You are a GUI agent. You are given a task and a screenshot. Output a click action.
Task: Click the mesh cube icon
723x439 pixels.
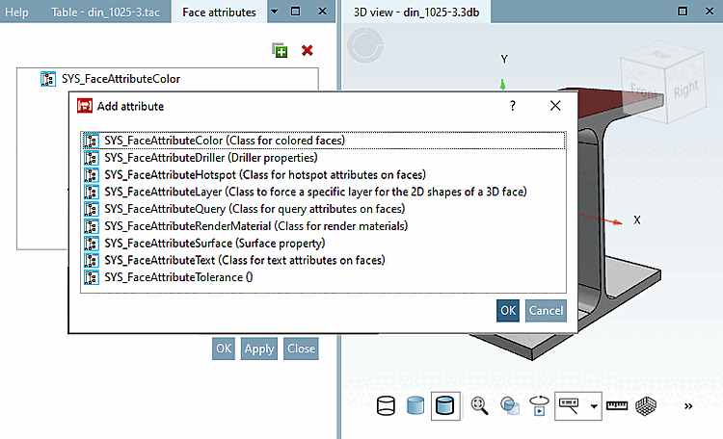pos(646,406)
